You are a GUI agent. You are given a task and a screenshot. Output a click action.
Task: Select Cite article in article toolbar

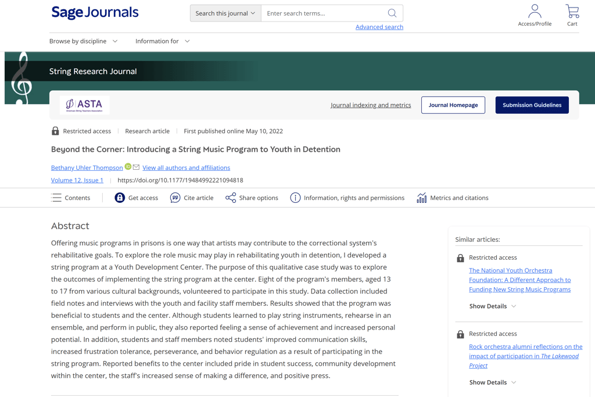click(199, 198)
